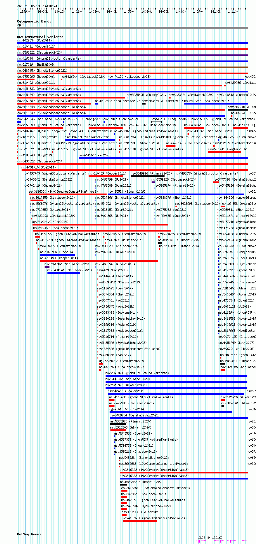Image resolution: width=256 pixels, height=544 pixels.
Task: Click the SGCZ|NM_139167 gene label
Action: pos(211,538)
